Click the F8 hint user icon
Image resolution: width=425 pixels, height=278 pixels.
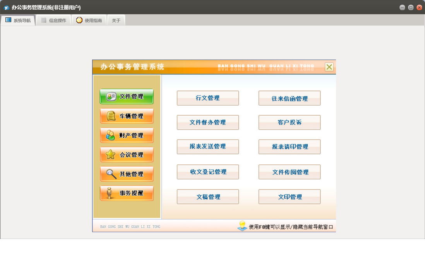pos(242,226)
